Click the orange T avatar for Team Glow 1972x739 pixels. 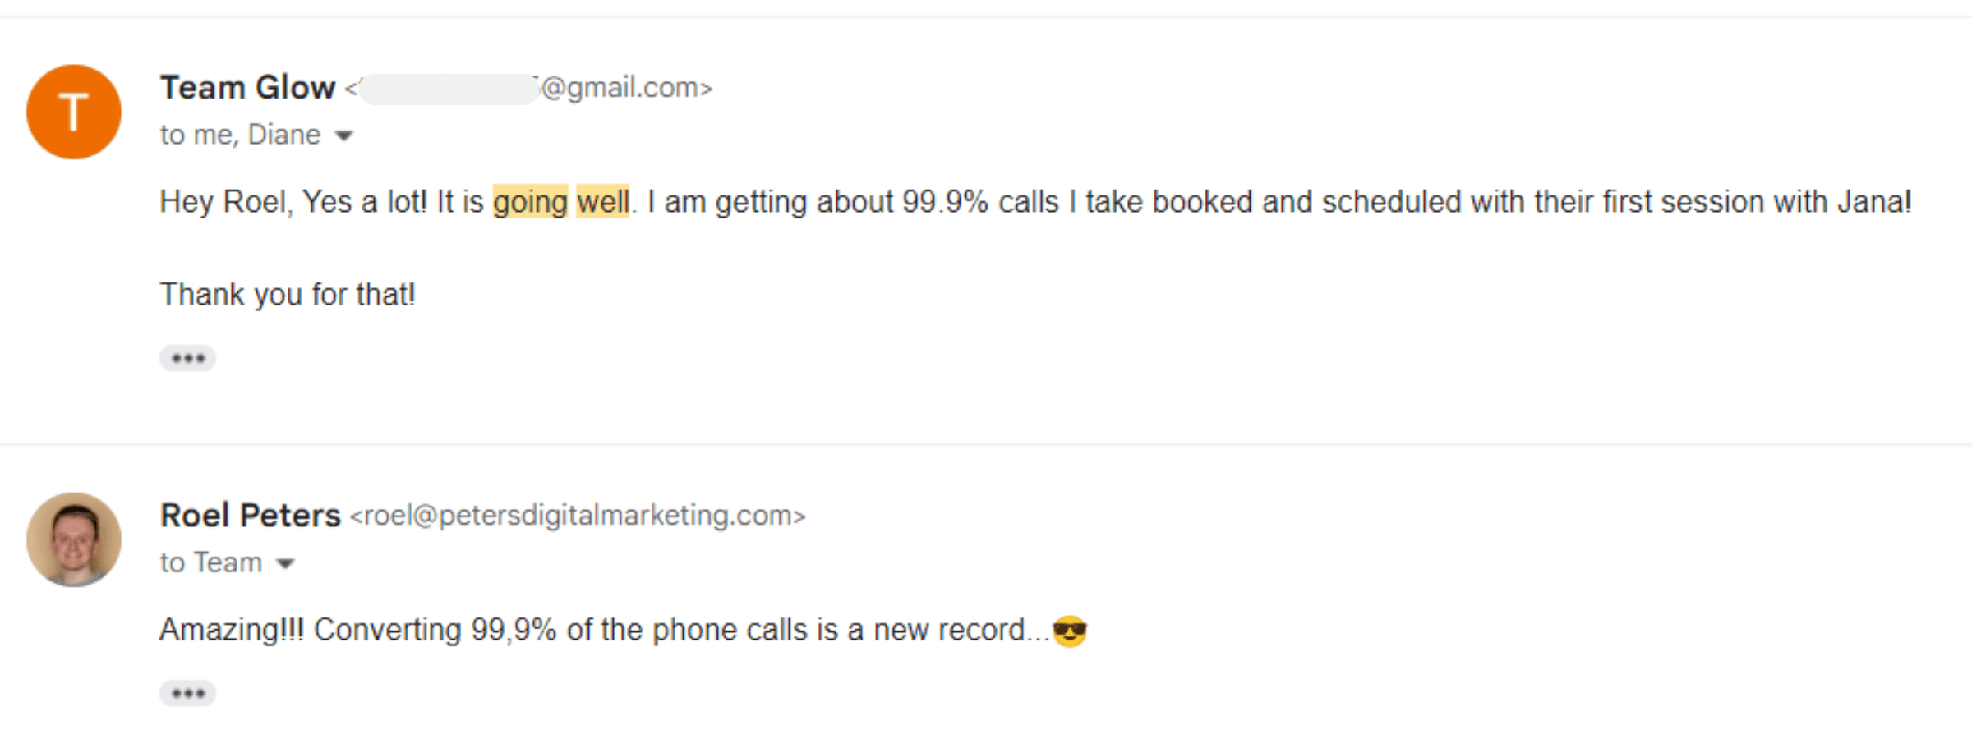coord(74,112)
